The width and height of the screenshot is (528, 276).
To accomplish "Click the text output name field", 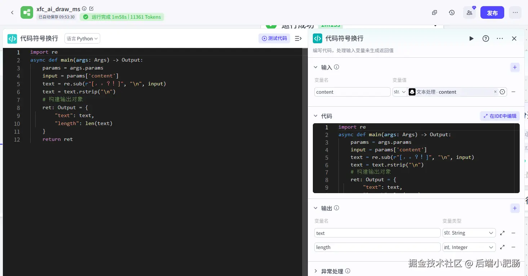I will coord(377,233).
